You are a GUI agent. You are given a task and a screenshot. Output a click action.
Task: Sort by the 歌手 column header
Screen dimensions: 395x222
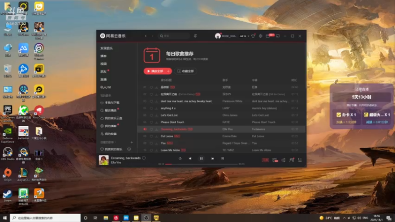225,80
